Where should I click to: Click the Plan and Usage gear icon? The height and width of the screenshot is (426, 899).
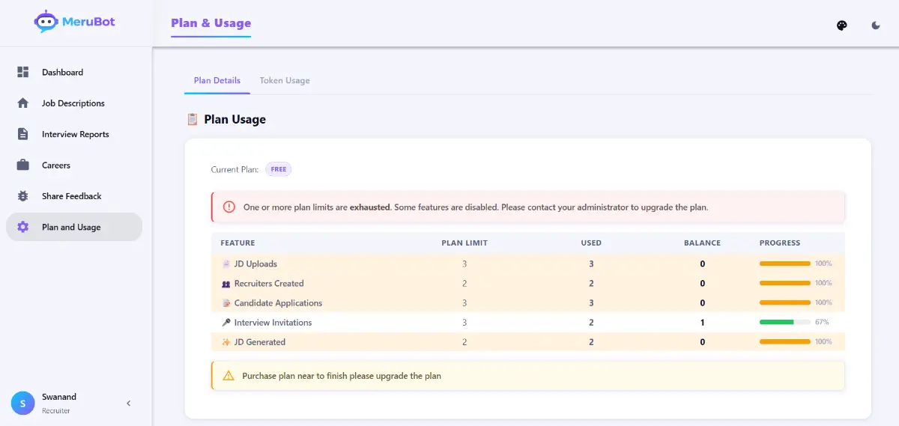click(23, 227)
